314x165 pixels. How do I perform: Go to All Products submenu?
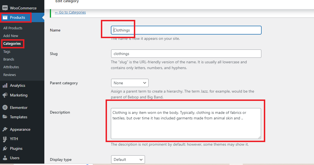point(13,28)
